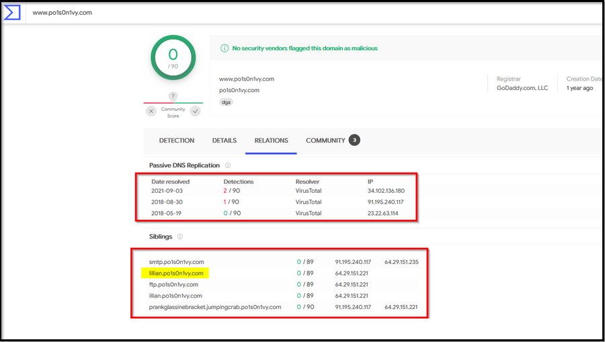Click the VirusTotal logo icon

[x=11, y=12]
